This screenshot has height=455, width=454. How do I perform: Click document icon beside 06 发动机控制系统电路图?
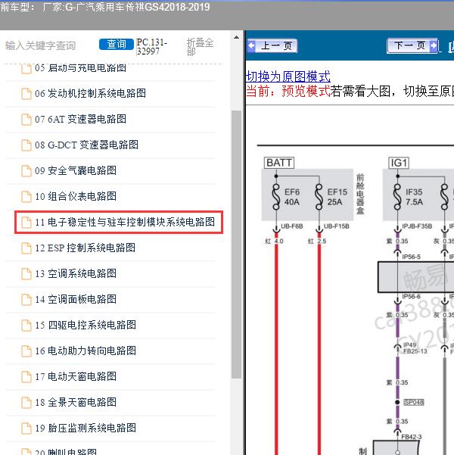point(26,94)
